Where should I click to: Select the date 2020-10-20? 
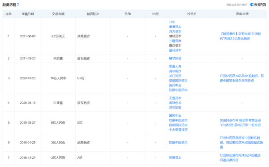pos(28,78)
